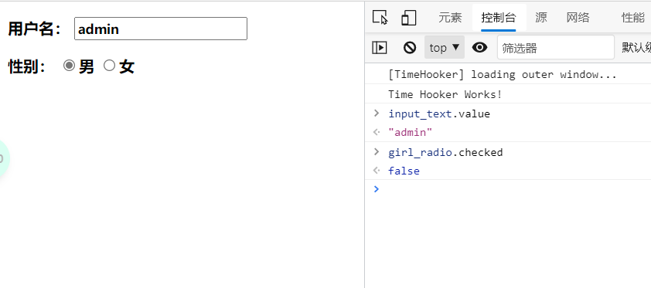Click the 筛选器 filter input
This screenshot has width=651, height=288.
555,48
